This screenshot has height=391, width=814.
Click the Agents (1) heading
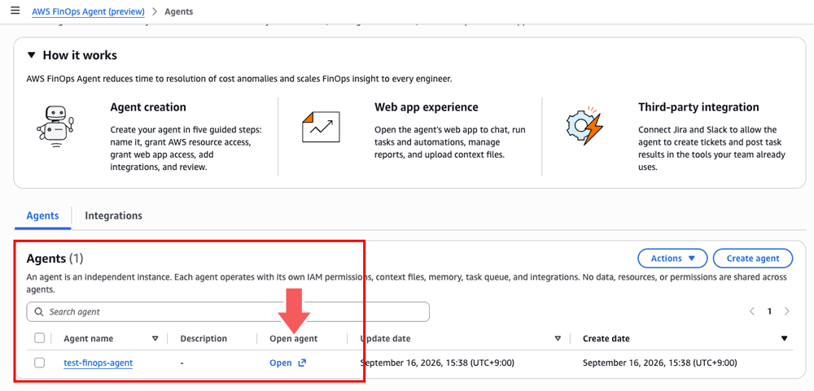tap(55, 258)
